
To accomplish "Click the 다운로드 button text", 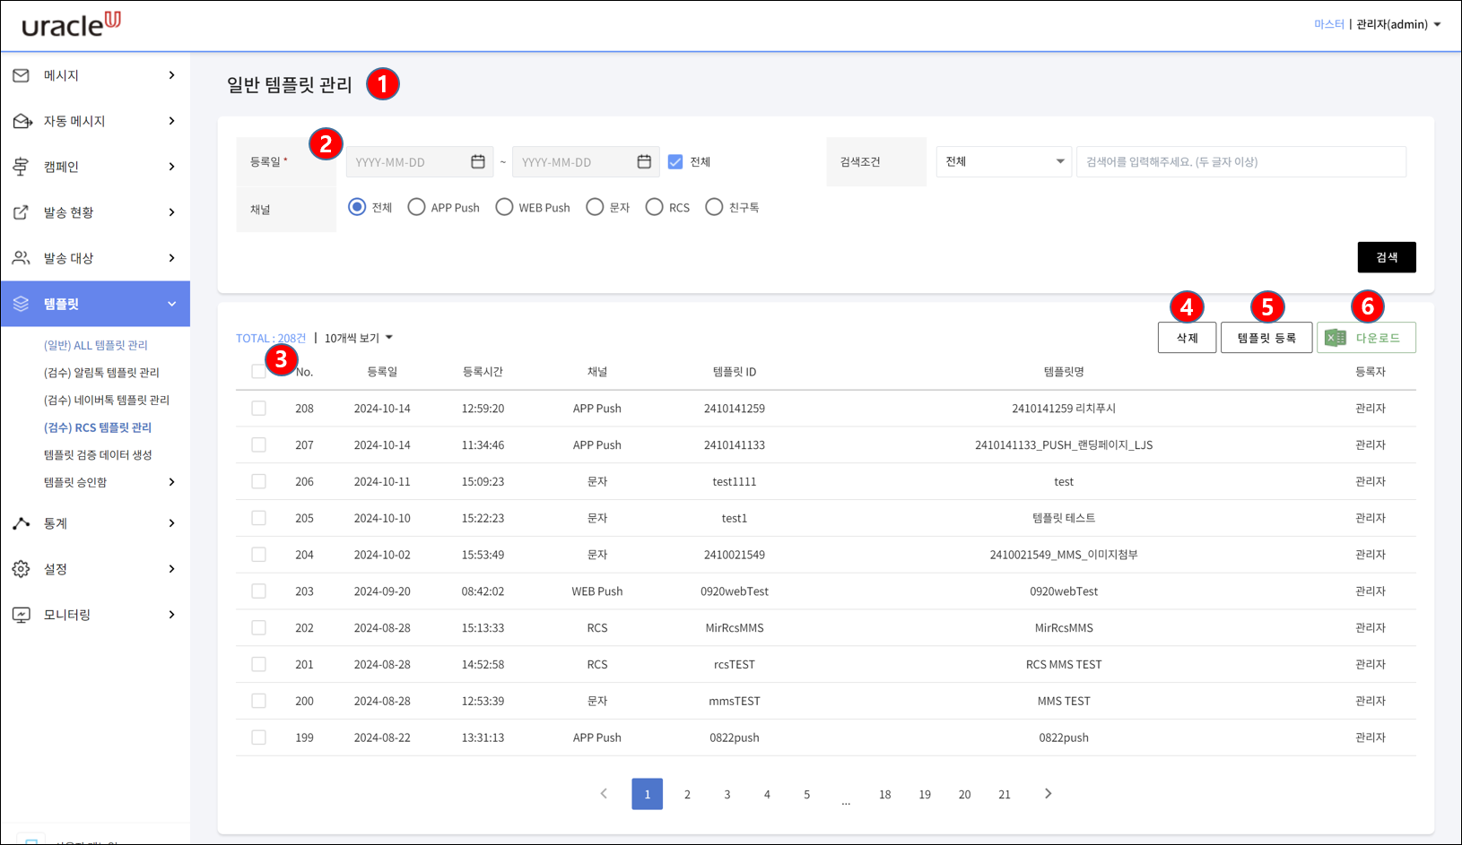I will point(1378,338).
